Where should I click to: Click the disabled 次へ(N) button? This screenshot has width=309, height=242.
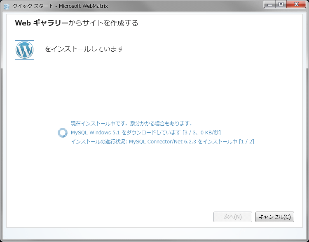233,217
